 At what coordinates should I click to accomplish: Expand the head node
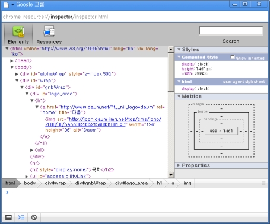coord(12,61)
